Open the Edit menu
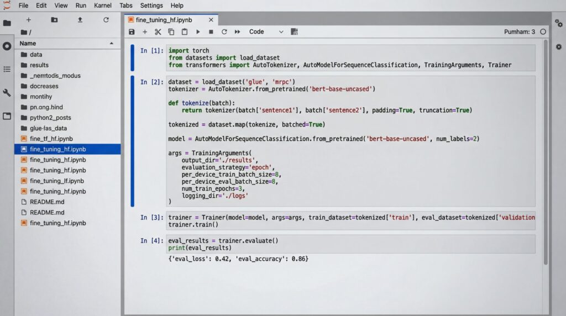This screenshot has height=316, width=566. (41, 6)
